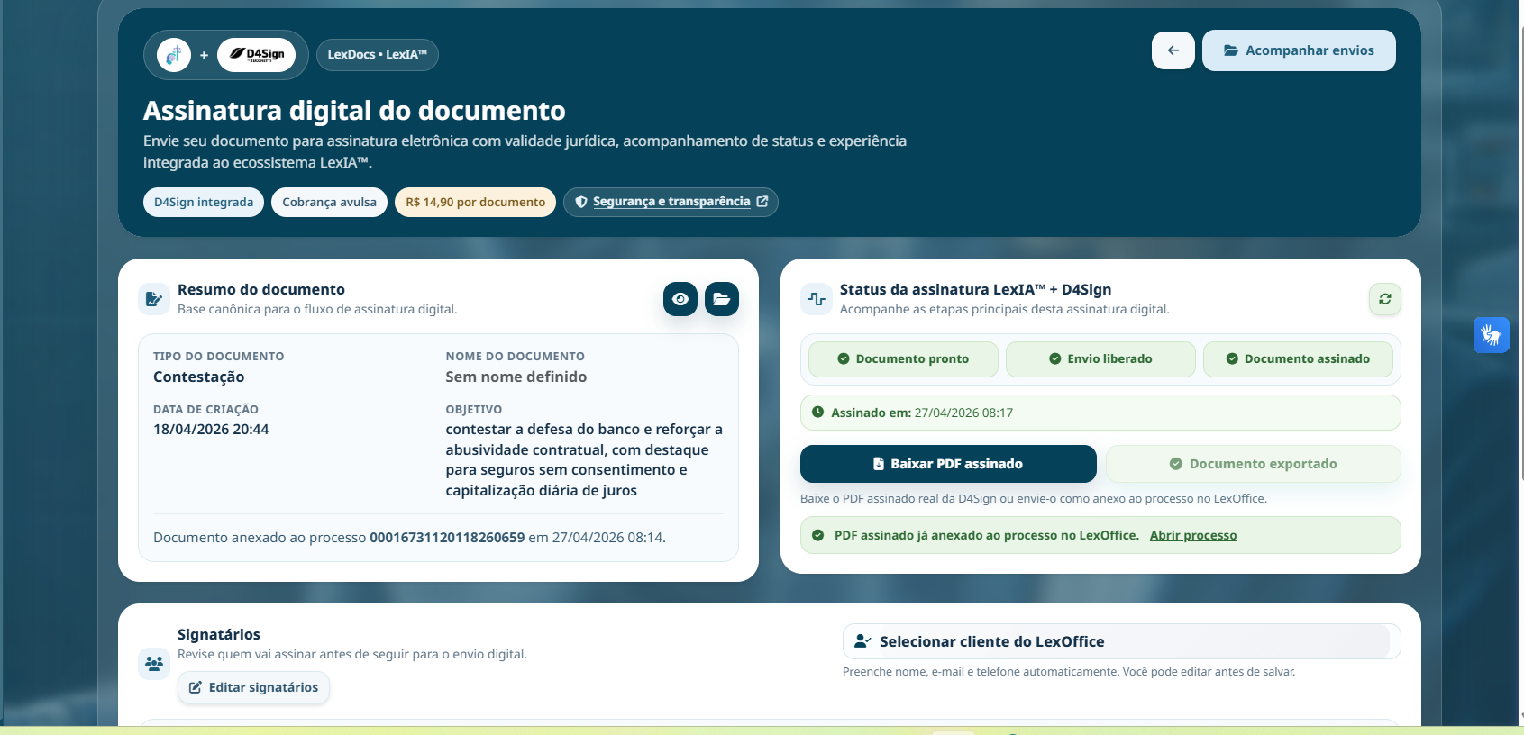Click the Envio liberado step
Viewport: 1524px width, 735px height.
coord(1100,358)
